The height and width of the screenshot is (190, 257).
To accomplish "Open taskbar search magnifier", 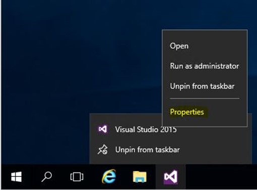I will (x=46, y=177).
